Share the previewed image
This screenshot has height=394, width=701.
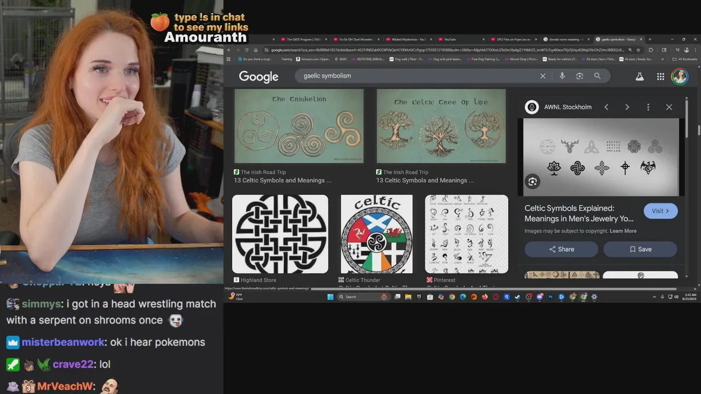(561, 249)
